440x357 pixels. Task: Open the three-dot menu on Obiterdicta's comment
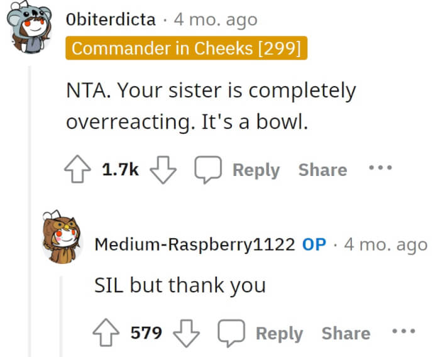pyautogui.click(x=380, y=168)
